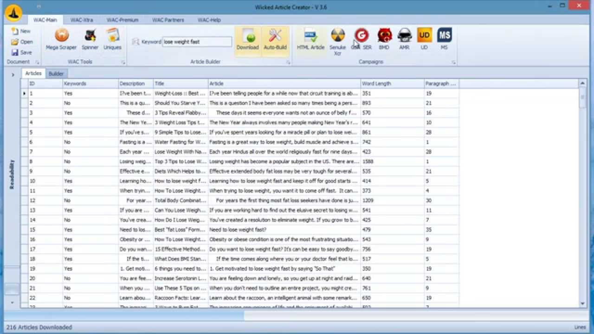Click title '3 Tips Reveal Flabby...'

point(180,113)
